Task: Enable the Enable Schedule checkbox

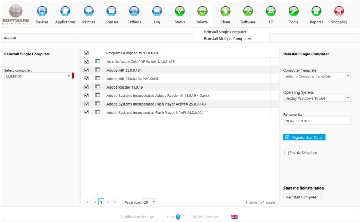Action: coord(287,153)
